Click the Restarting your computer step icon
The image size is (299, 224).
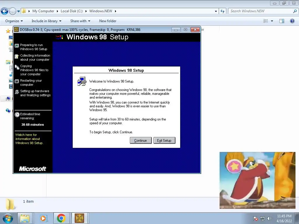pos(17,81)
